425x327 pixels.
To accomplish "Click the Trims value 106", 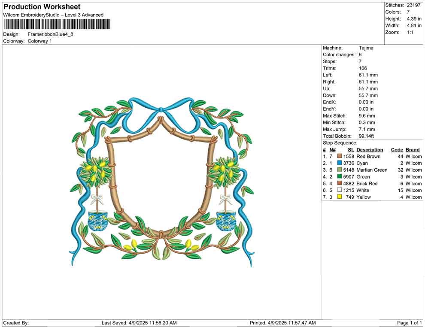I will (363, 68).
